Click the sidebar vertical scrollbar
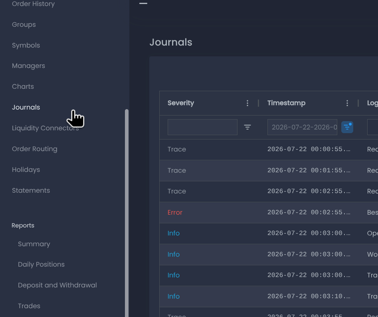Viewport: 378px width, 317px height. 127,213
